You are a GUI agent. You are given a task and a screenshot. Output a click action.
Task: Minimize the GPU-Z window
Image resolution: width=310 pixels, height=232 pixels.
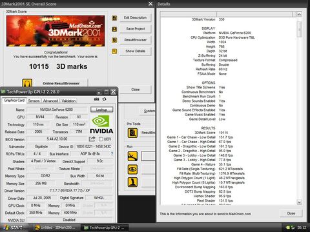click(x=99, y=92)
